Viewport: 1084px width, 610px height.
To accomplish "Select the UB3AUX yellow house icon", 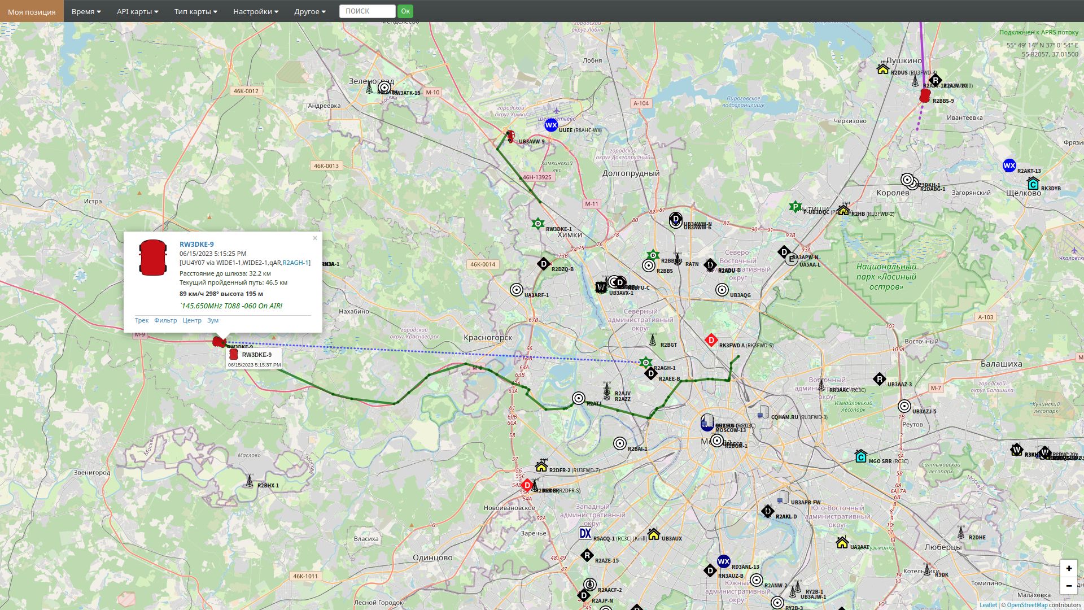I will pos(654,534).
